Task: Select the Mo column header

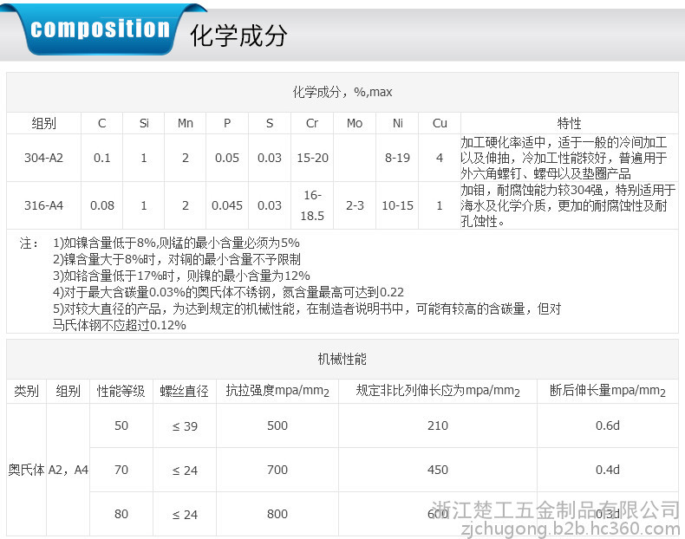Action: 354,123
